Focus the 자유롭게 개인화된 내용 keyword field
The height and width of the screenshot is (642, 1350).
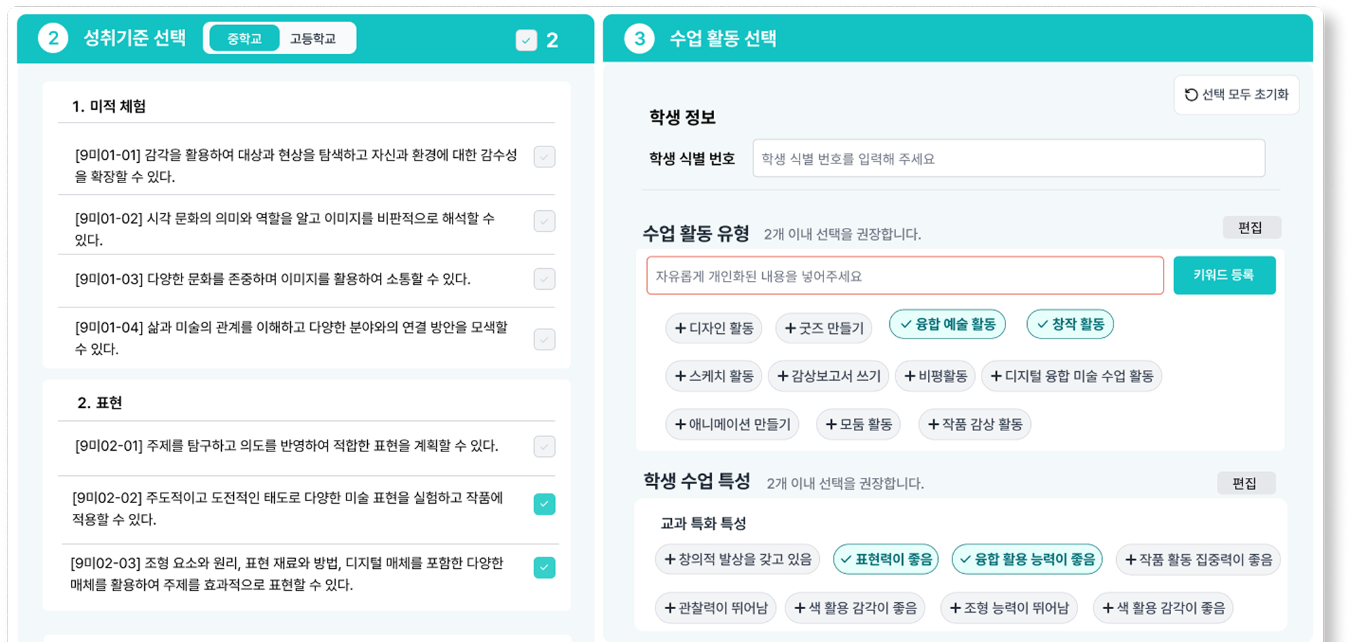point(904,276)
